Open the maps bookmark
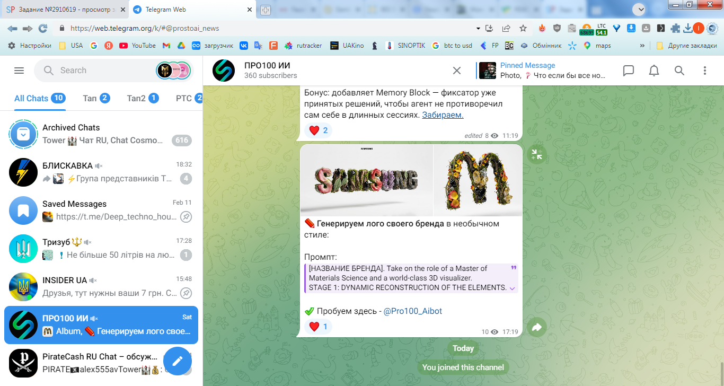This screenshot has height=386, width=724. (597, 46)
